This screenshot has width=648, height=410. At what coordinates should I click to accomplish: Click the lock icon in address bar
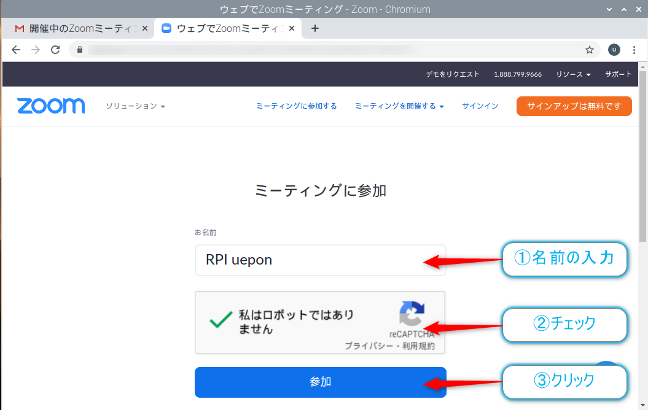coord(80,50)
